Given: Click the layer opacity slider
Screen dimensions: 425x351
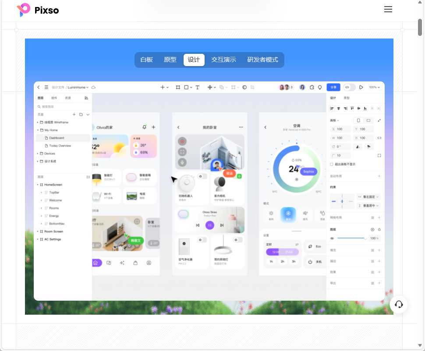Looking at the screenshot, I should tap(351, 239).
